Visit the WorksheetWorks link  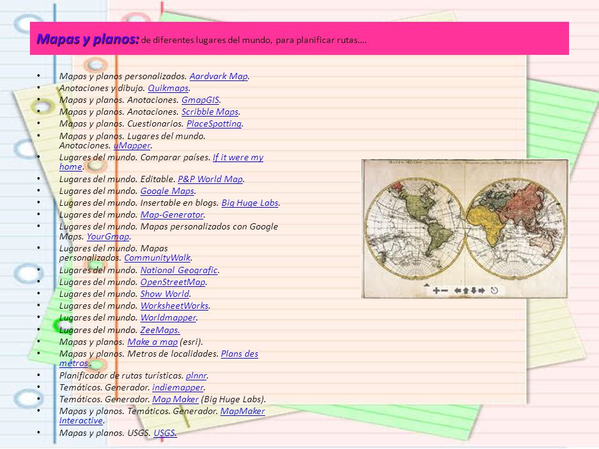pos(175,306)
